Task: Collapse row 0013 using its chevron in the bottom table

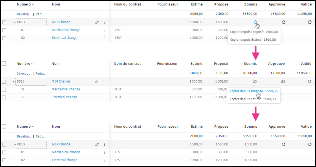Action: pos(15,145)
